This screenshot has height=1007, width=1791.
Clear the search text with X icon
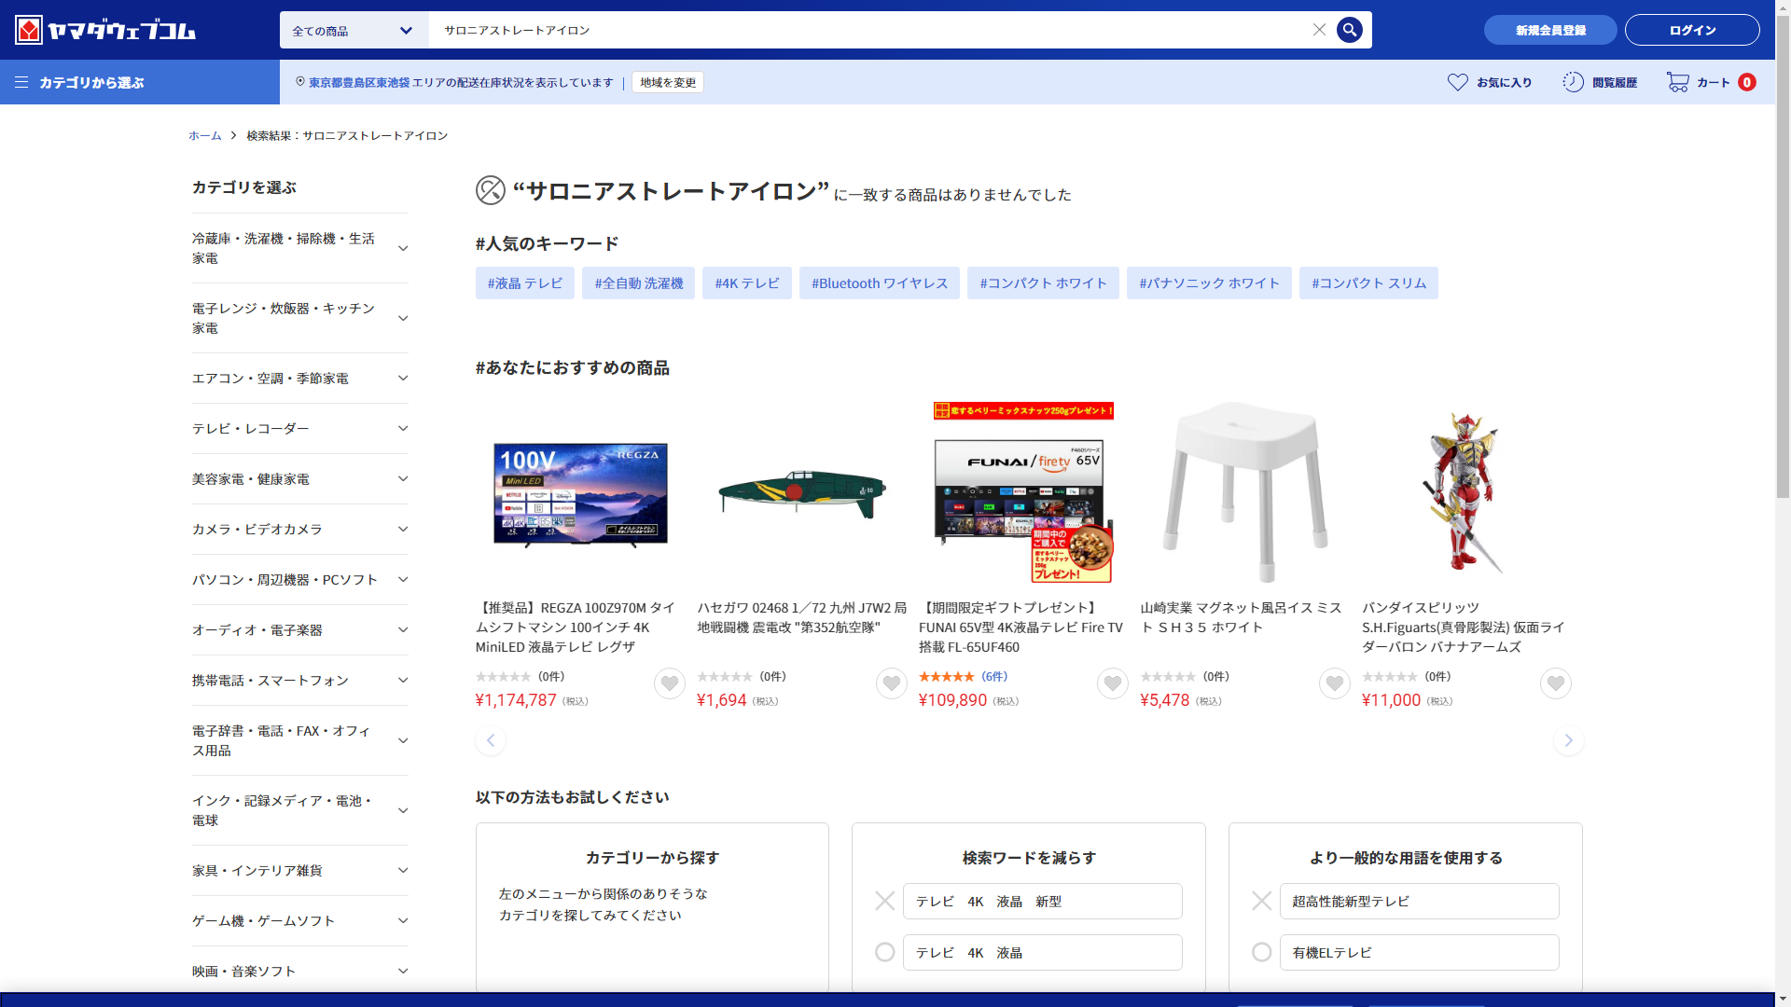coord(1319,30)
